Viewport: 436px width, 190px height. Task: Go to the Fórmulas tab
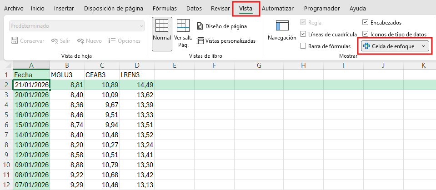(165, 8)
